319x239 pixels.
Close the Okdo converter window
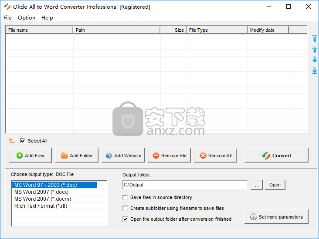(x=309, y=7)
